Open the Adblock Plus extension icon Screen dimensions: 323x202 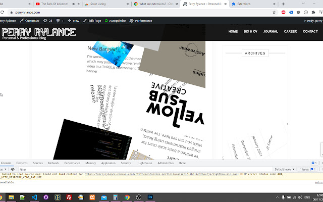(x=284, y=12)
